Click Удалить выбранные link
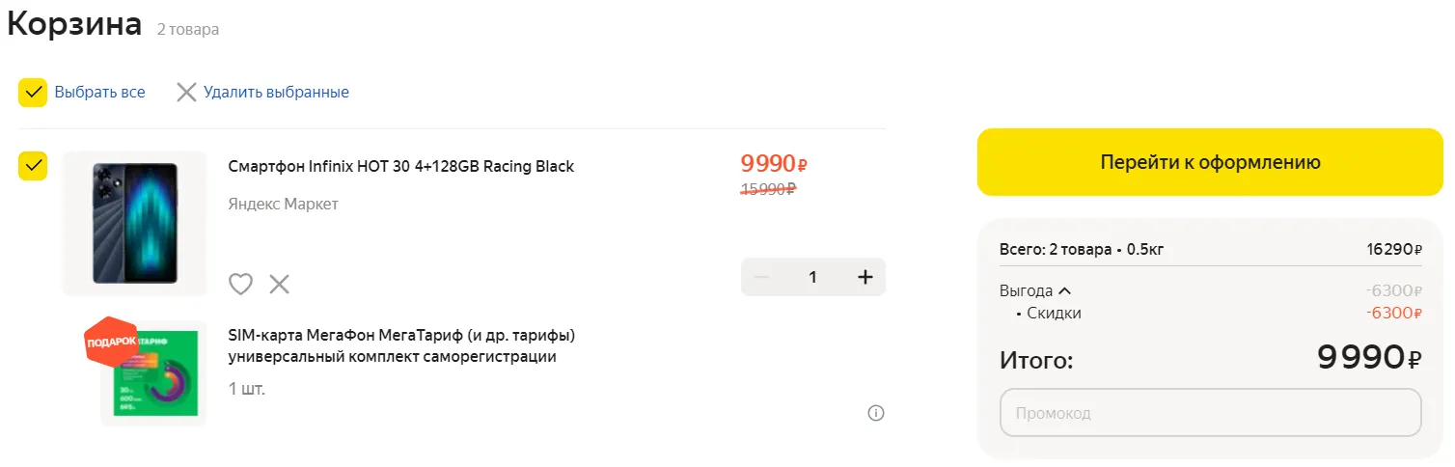Image resolution: width=1455 pixels, height=467 pixels. point(276,93)
